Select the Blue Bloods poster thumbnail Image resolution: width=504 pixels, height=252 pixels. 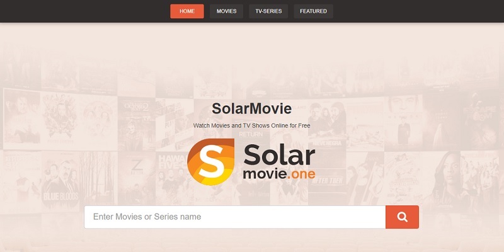[x=60, y=181]
